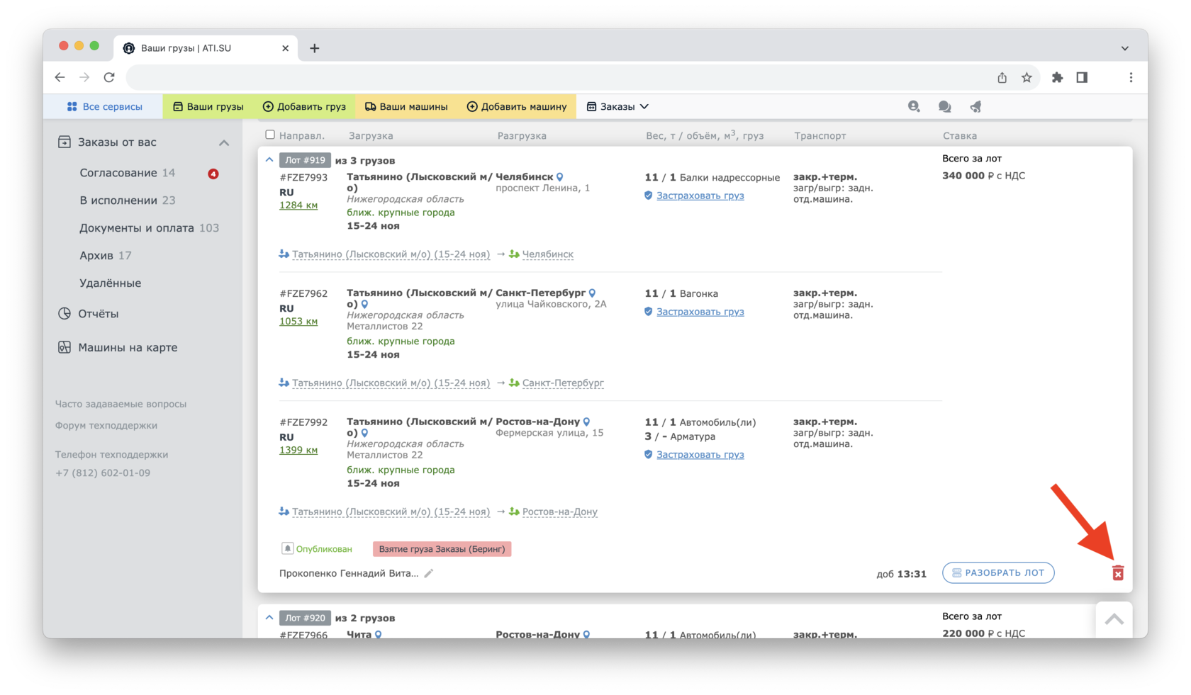Viewport: 1191px width, 695px height.
Task: Open chat messages icon in top bar
Action: [944, 106]
